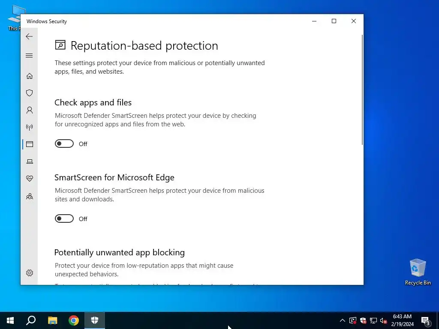Screen dimensions: 439x329
Task: Maximize the Windows Security window
Action: click(334, 21)
